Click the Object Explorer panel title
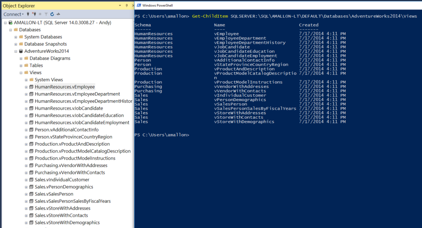 [x=19, y=6]
